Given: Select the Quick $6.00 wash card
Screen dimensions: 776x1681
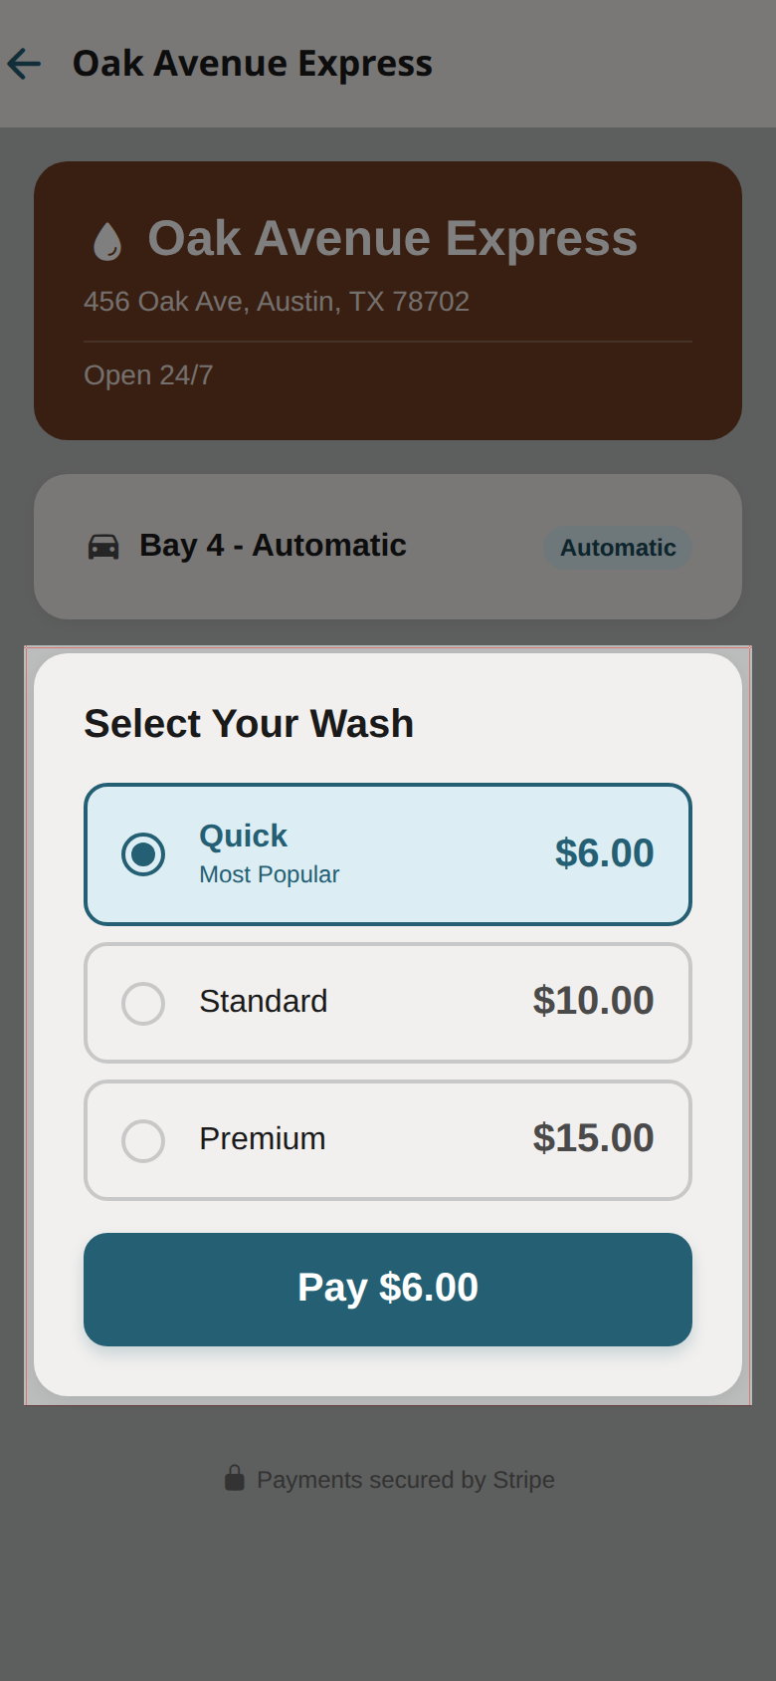Looking at the screenshot, I should click(x=388, y=853).
